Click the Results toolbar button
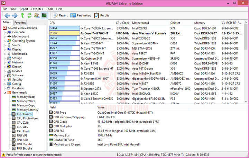 (102, 16)
